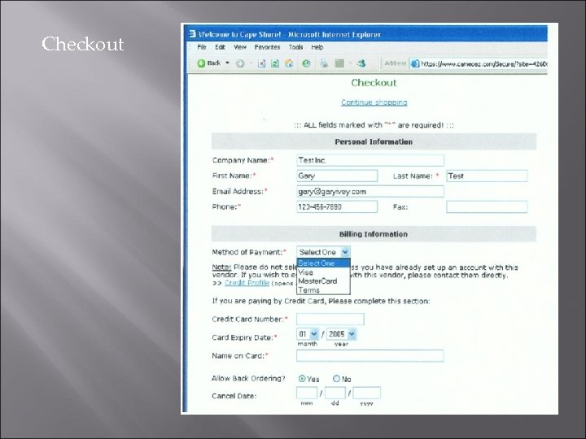
Task: Click the 'Card Expiry Date:' label
Action: [x=244, y=337]
